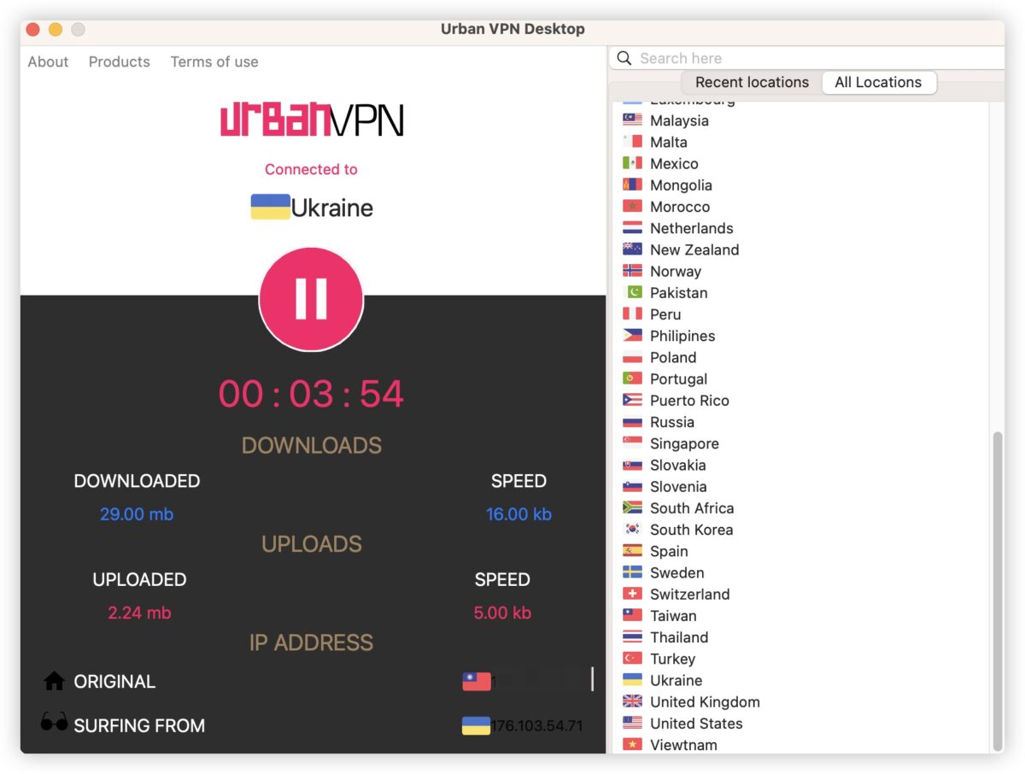Image resolution: width=1025 pixels, height=774 pixels.
Task: Click the location list scrollbar
Action: point(997,589)
